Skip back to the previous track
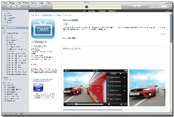This screenshot has height=117, width=174. tap(9, 7)
